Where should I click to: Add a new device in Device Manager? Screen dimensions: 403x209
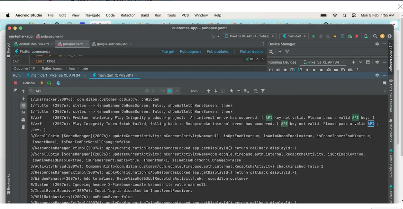280,52
